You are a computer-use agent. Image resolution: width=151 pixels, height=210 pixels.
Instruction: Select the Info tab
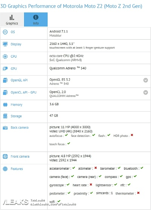(36, 20)
